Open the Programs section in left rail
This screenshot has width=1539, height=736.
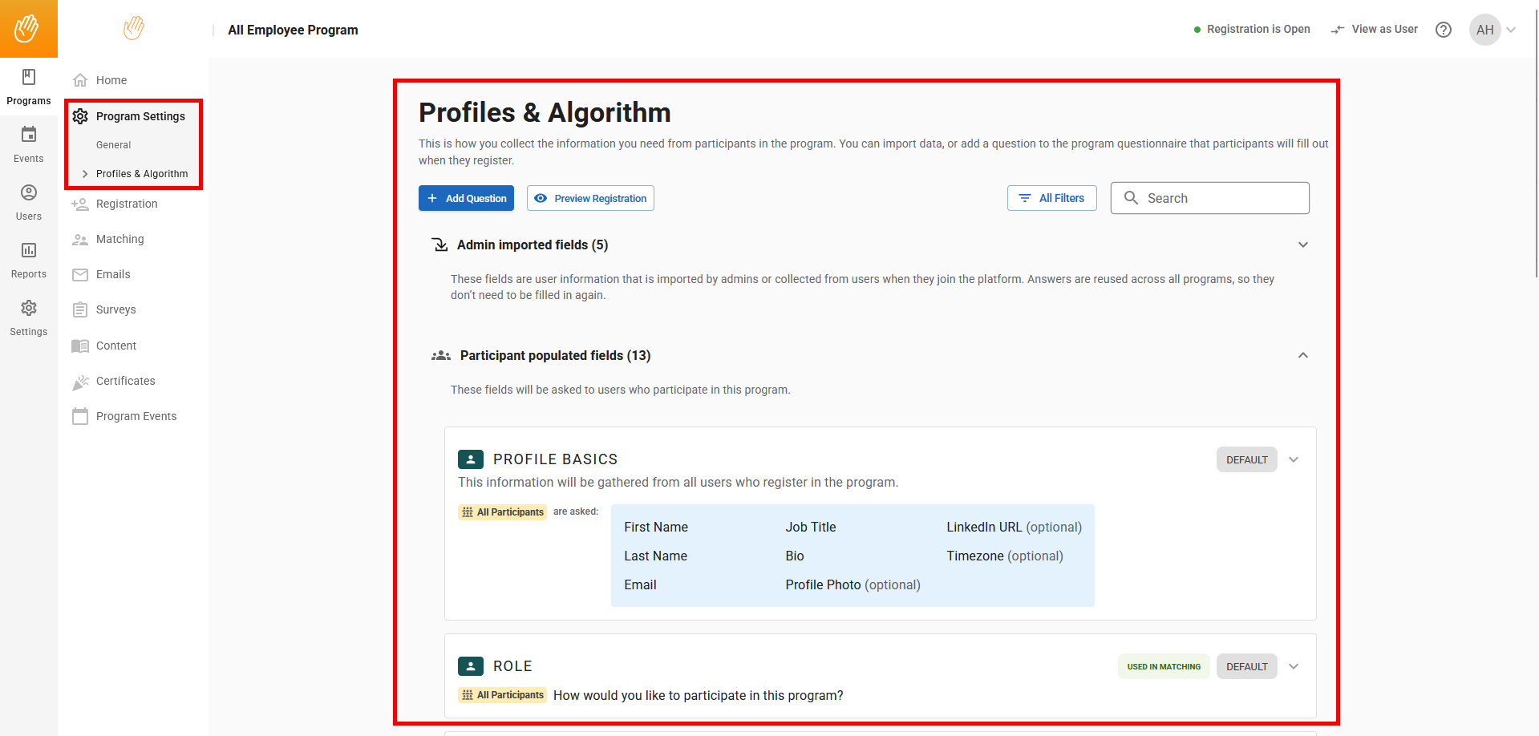point(29,87)
